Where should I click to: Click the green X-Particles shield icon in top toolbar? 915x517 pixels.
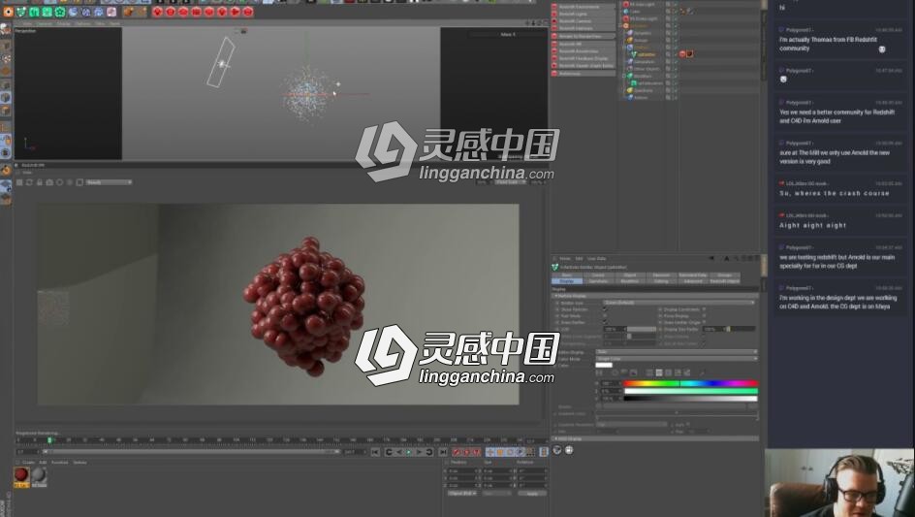[x=21, y=11]
